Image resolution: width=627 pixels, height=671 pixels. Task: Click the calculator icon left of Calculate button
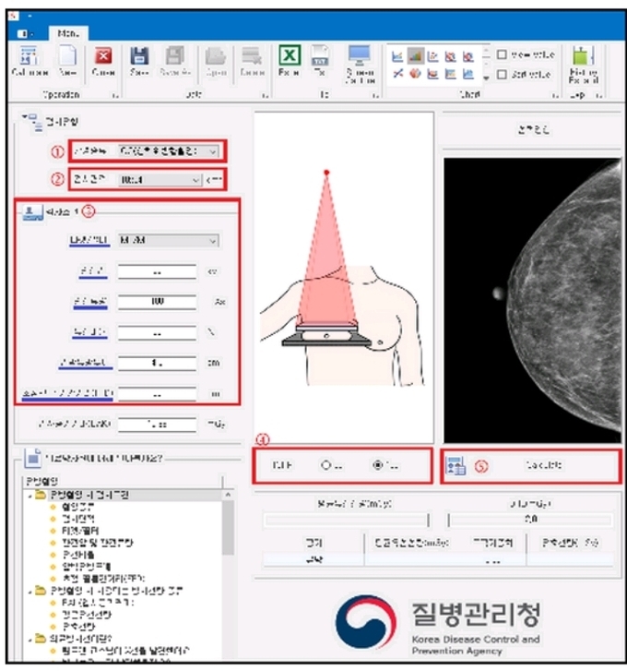455,465
